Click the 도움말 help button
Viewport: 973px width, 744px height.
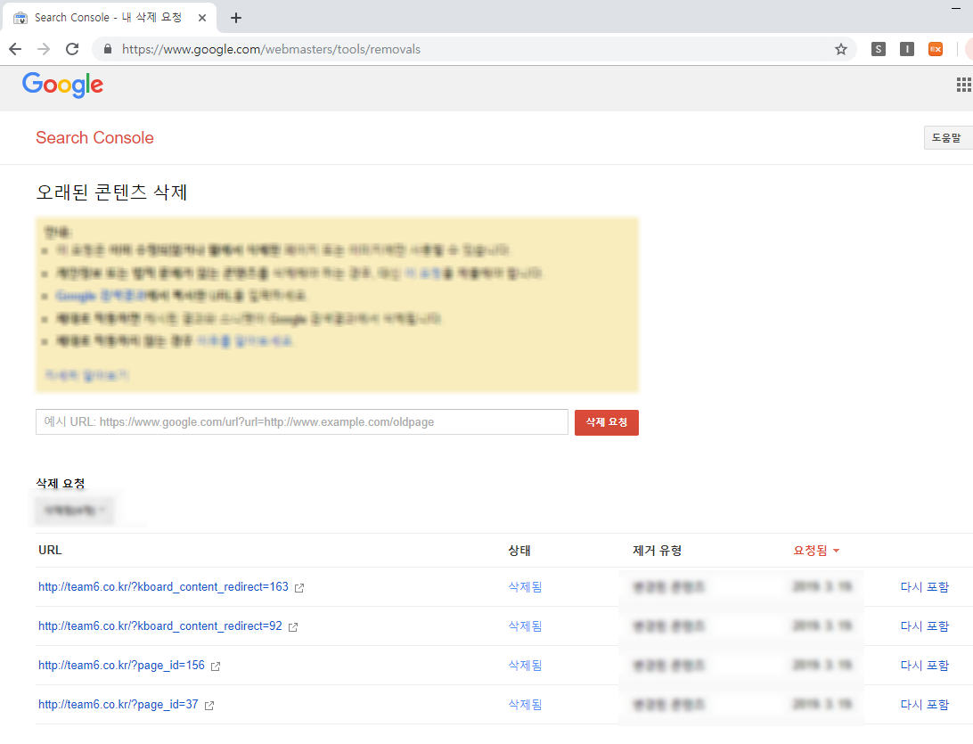pos(947,137)
